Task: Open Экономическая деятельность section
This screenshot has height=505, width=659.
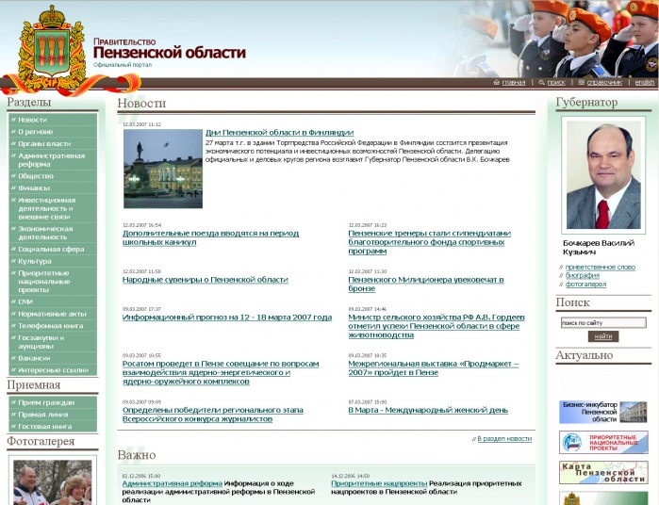Action: pyautogui.click(x=53, y=233)
